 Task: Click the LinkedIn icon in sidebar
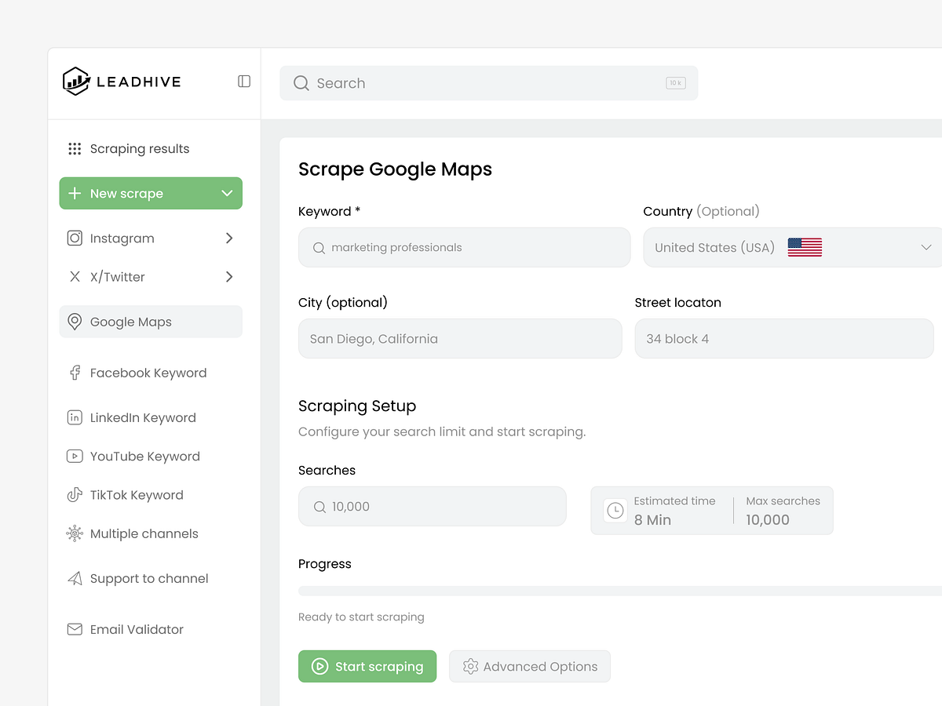(x=75, y=418)
